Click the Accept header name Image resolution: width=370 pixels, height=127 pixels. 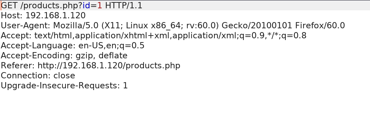pyautogui.click(x=15, y=36)
